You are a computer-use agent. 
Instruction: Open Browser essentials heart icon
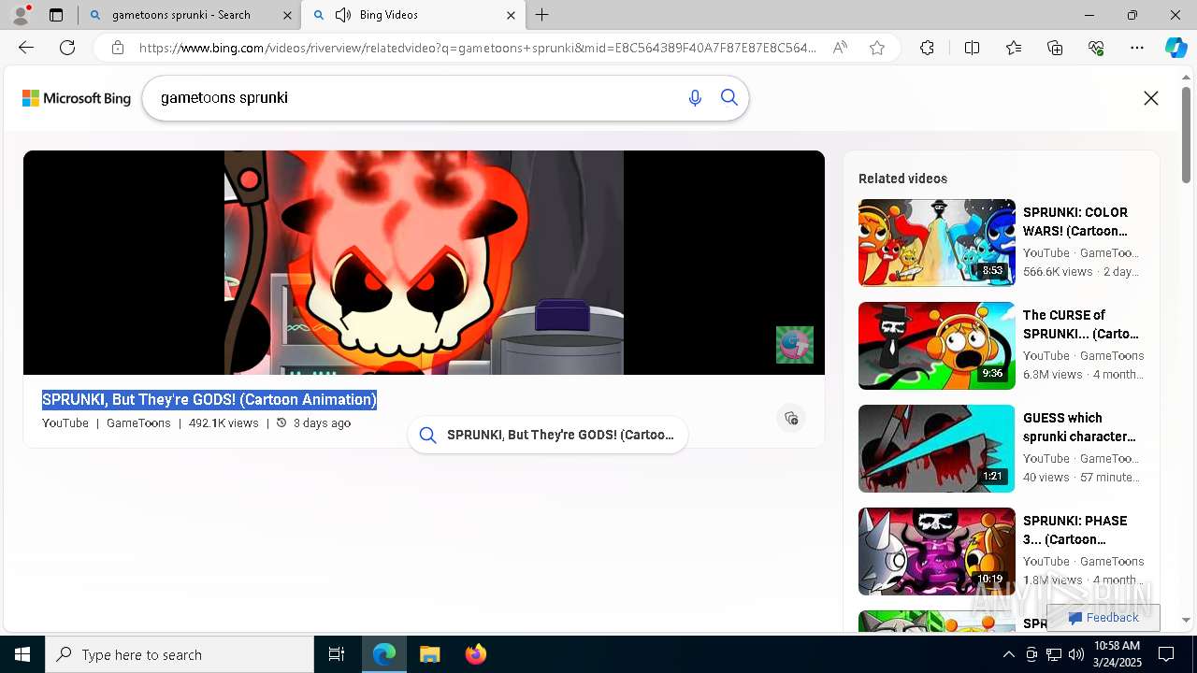[1096, 48]
